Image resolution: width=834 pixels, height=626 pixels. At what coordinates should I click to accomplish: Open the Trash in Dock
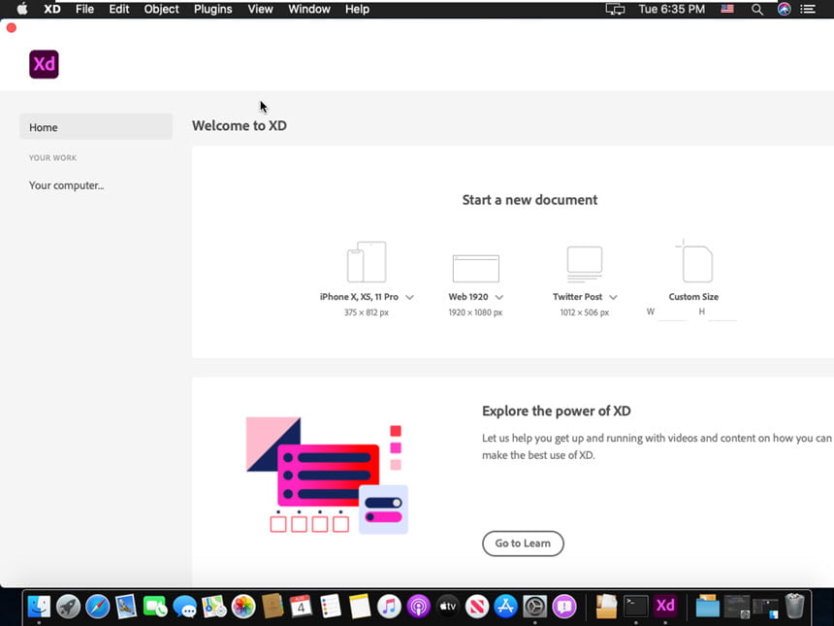pos(794,607)
